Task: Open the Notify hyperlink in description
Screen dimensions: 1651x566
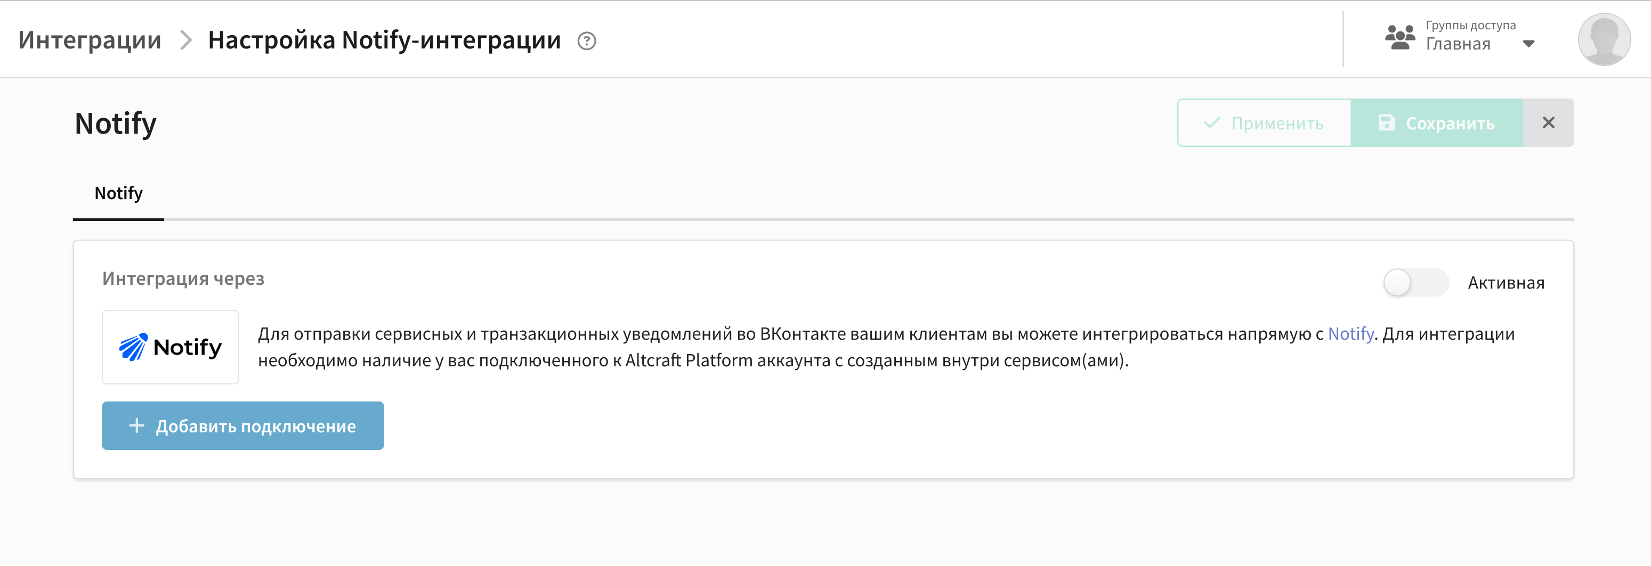Action: coord(1350,333)
